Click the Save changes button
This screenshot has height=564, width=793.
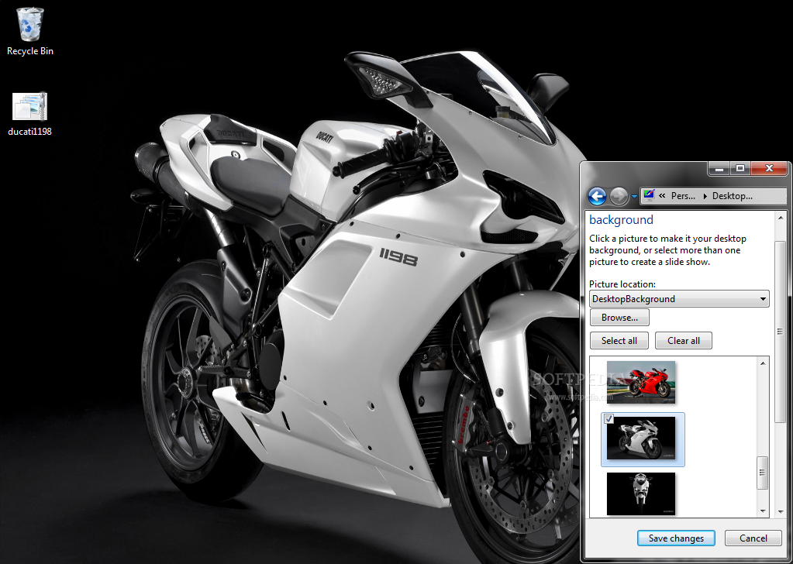(676, 538)
